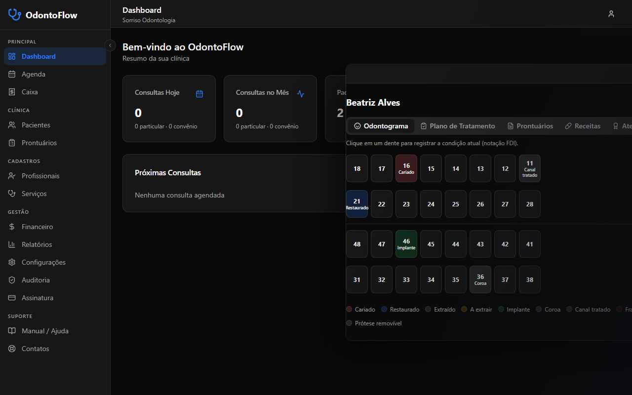The height and width of the screenshot is (395, 632).
Task: Click tooth 18 in the odontogram
Action: click(x=357, y=168)
